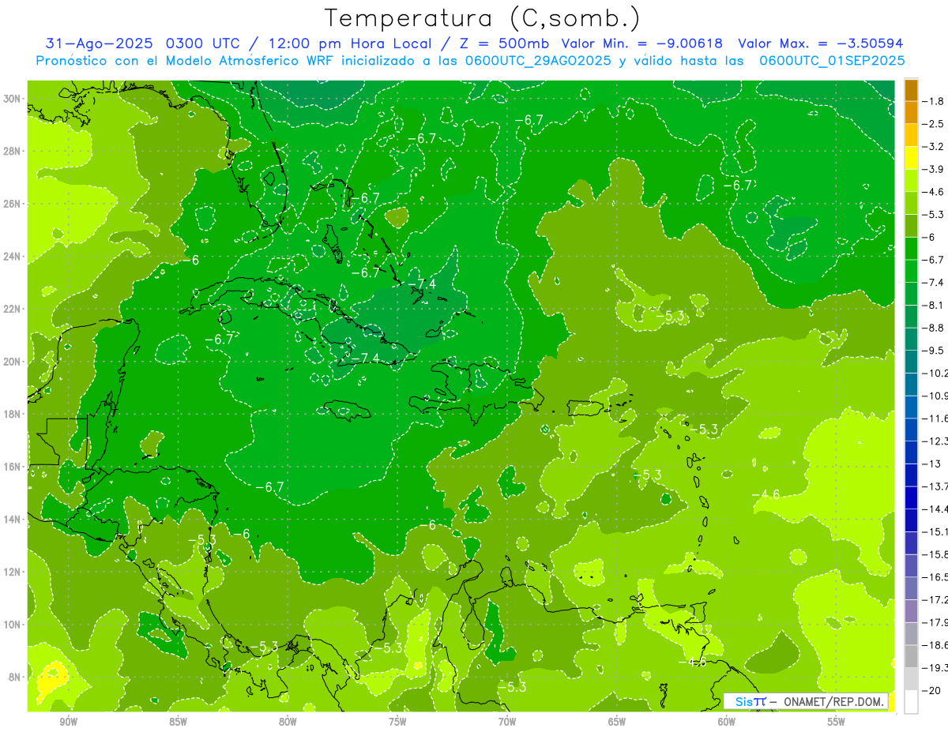This screenshot has width=948, height=732.
Task: Click the "28N" latitude axis label
Action: pos(13,151)
